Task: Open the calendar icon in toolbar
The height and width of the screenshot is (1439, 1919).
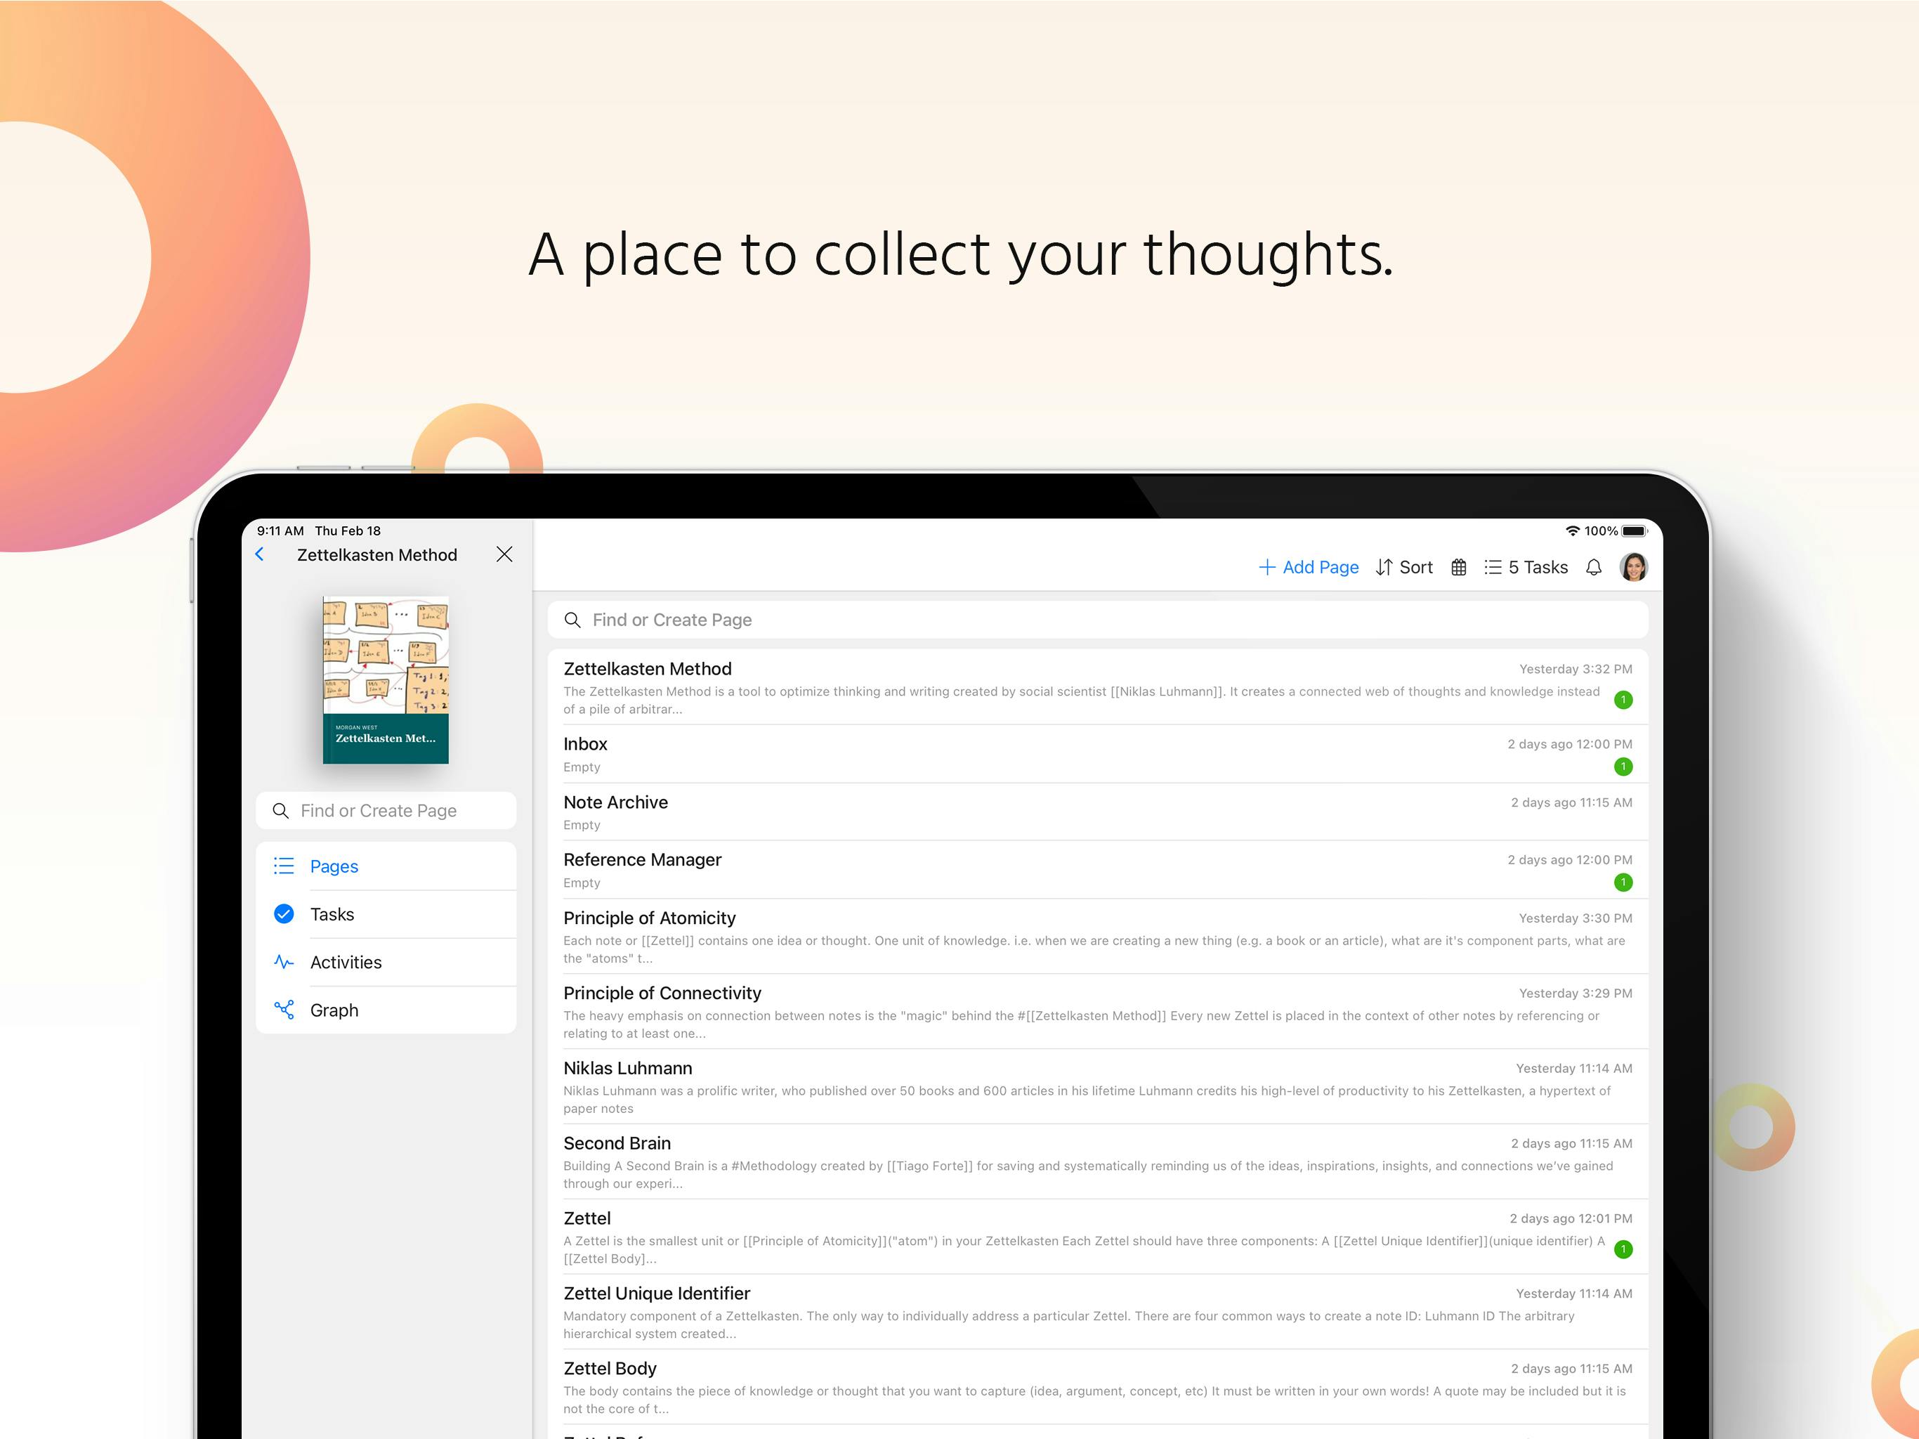Action: click(x=1459, y=568)
